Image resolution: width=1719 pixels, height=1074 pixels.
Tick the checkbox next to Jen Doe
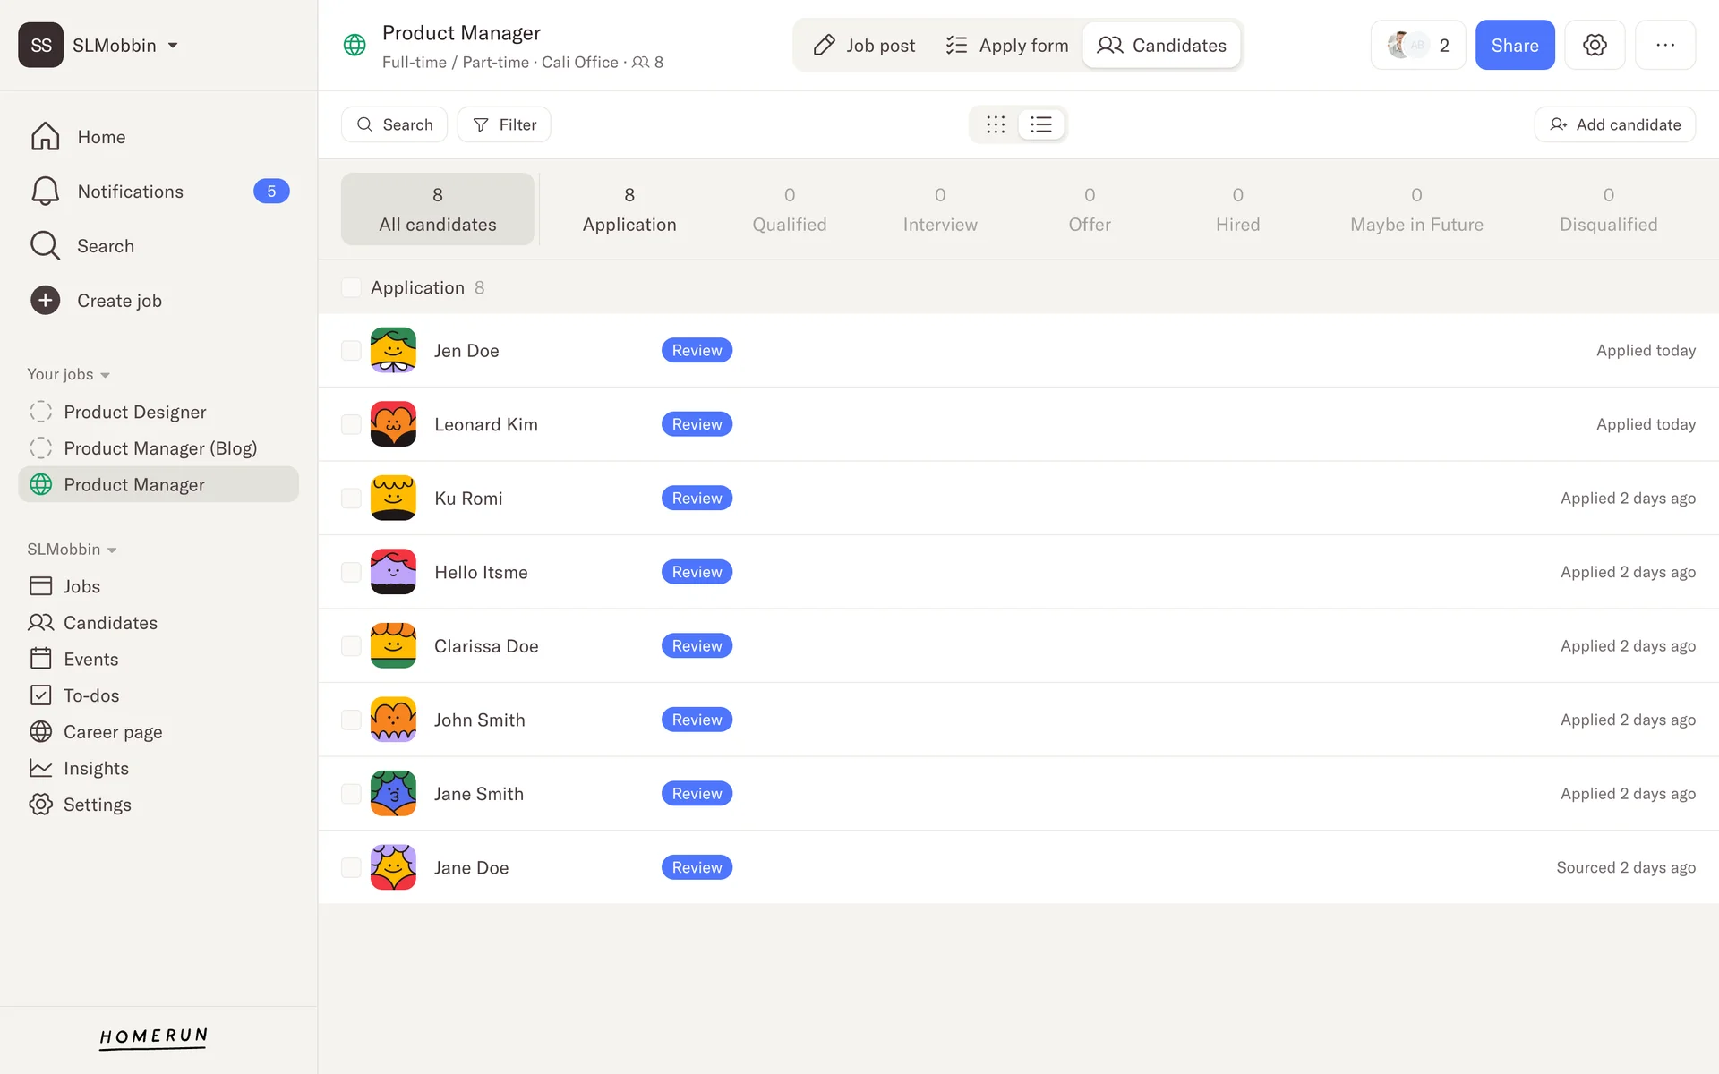[351, 351]
